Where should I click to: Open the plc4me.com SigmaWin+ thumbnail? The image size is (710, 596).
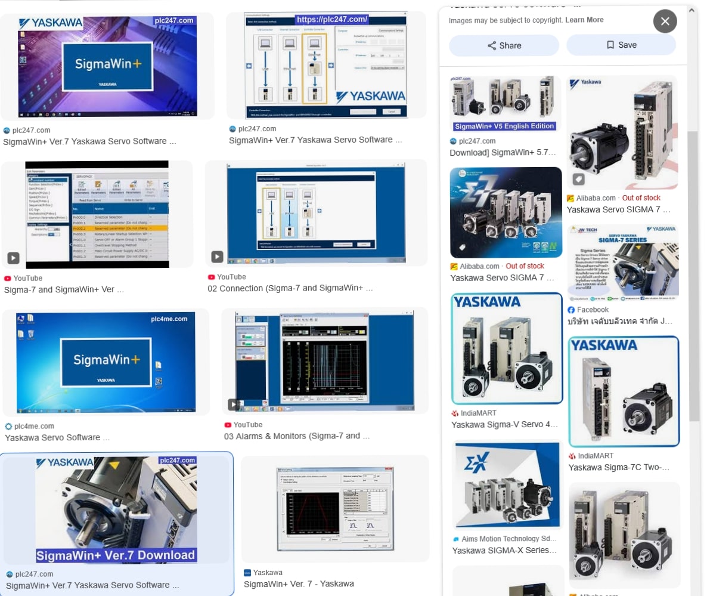pyautogui.click(x=106, y=362)
